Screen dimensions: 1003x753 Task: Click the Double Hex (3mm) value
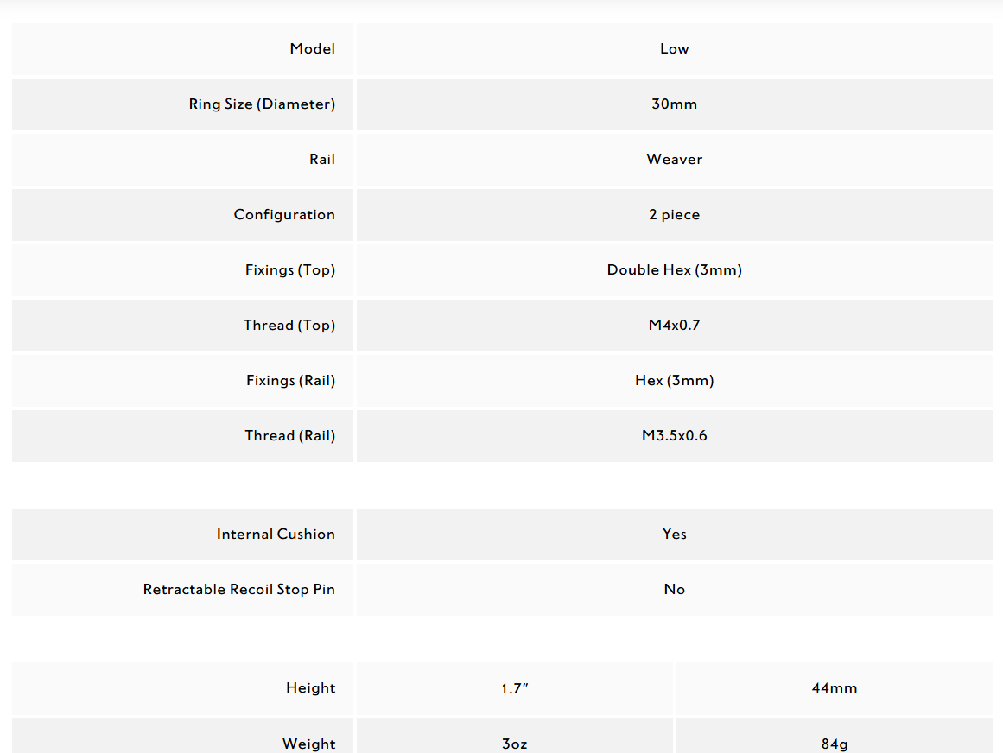coord(674,270)
